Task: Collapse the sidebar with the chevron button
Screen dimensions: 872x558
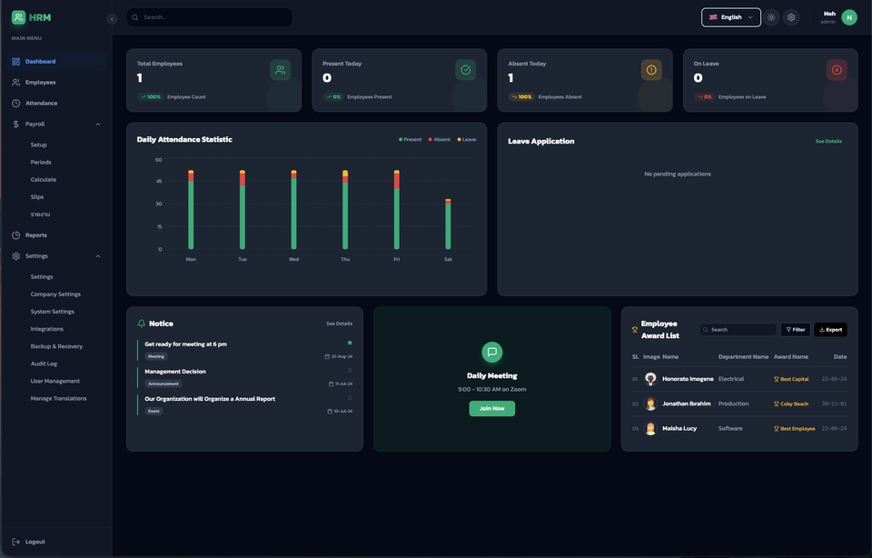Action: click(112, 18)
